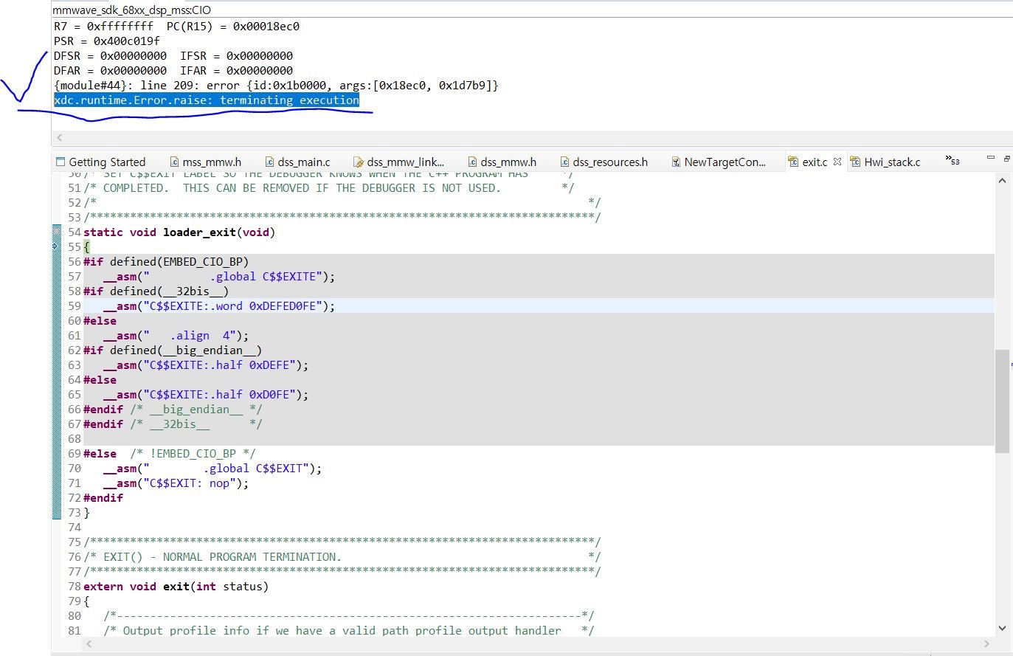
Task: Click the '.half 0xD0FE' asm line
Action: point(206,394)
